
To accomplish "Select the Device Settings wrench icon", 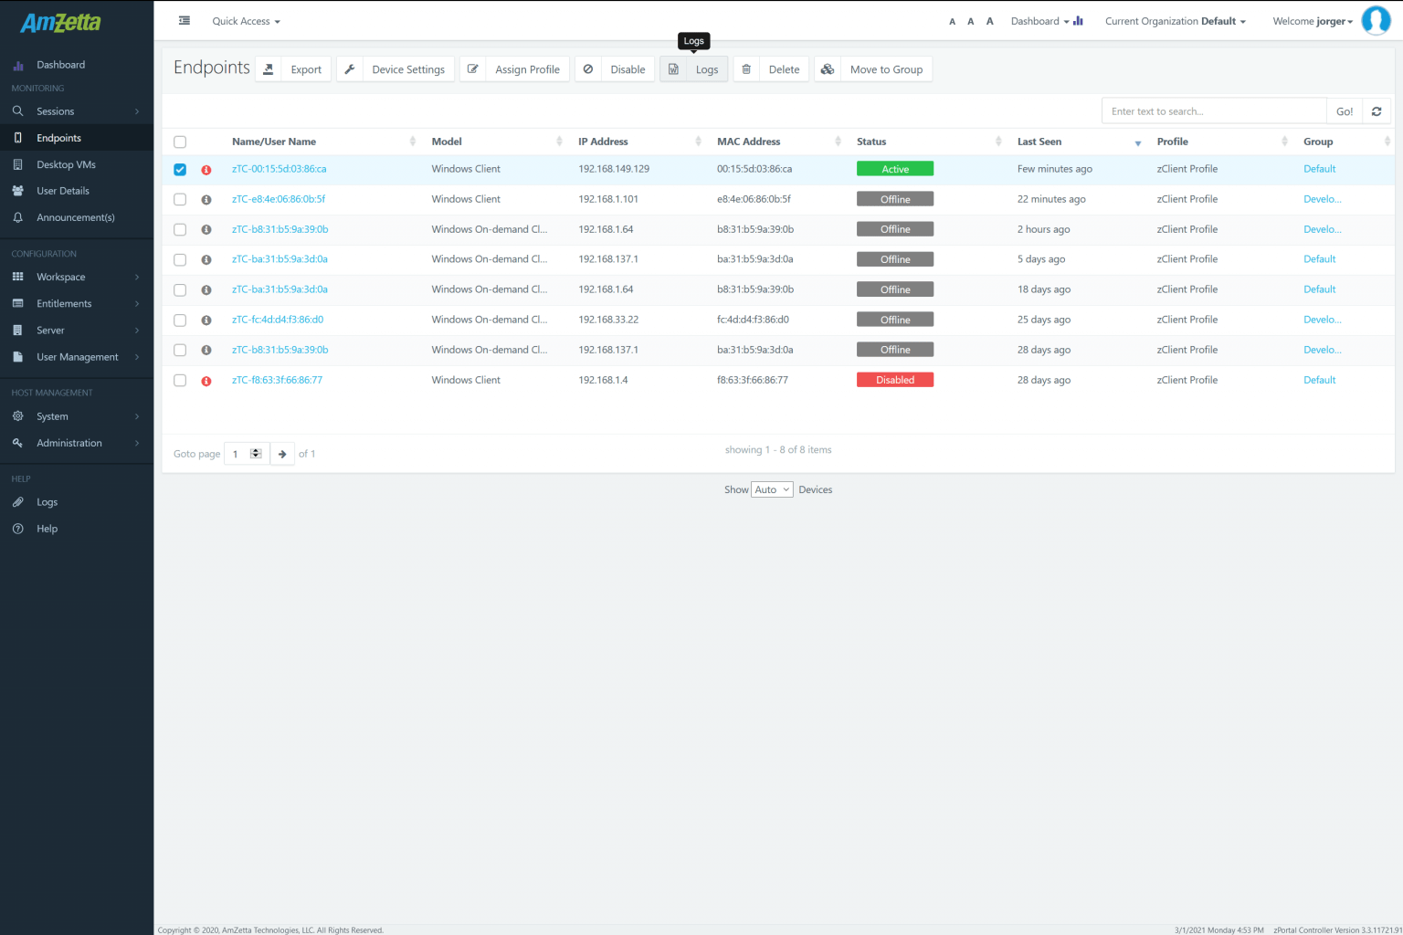I will pyautogui.click(x=349, y=68).
